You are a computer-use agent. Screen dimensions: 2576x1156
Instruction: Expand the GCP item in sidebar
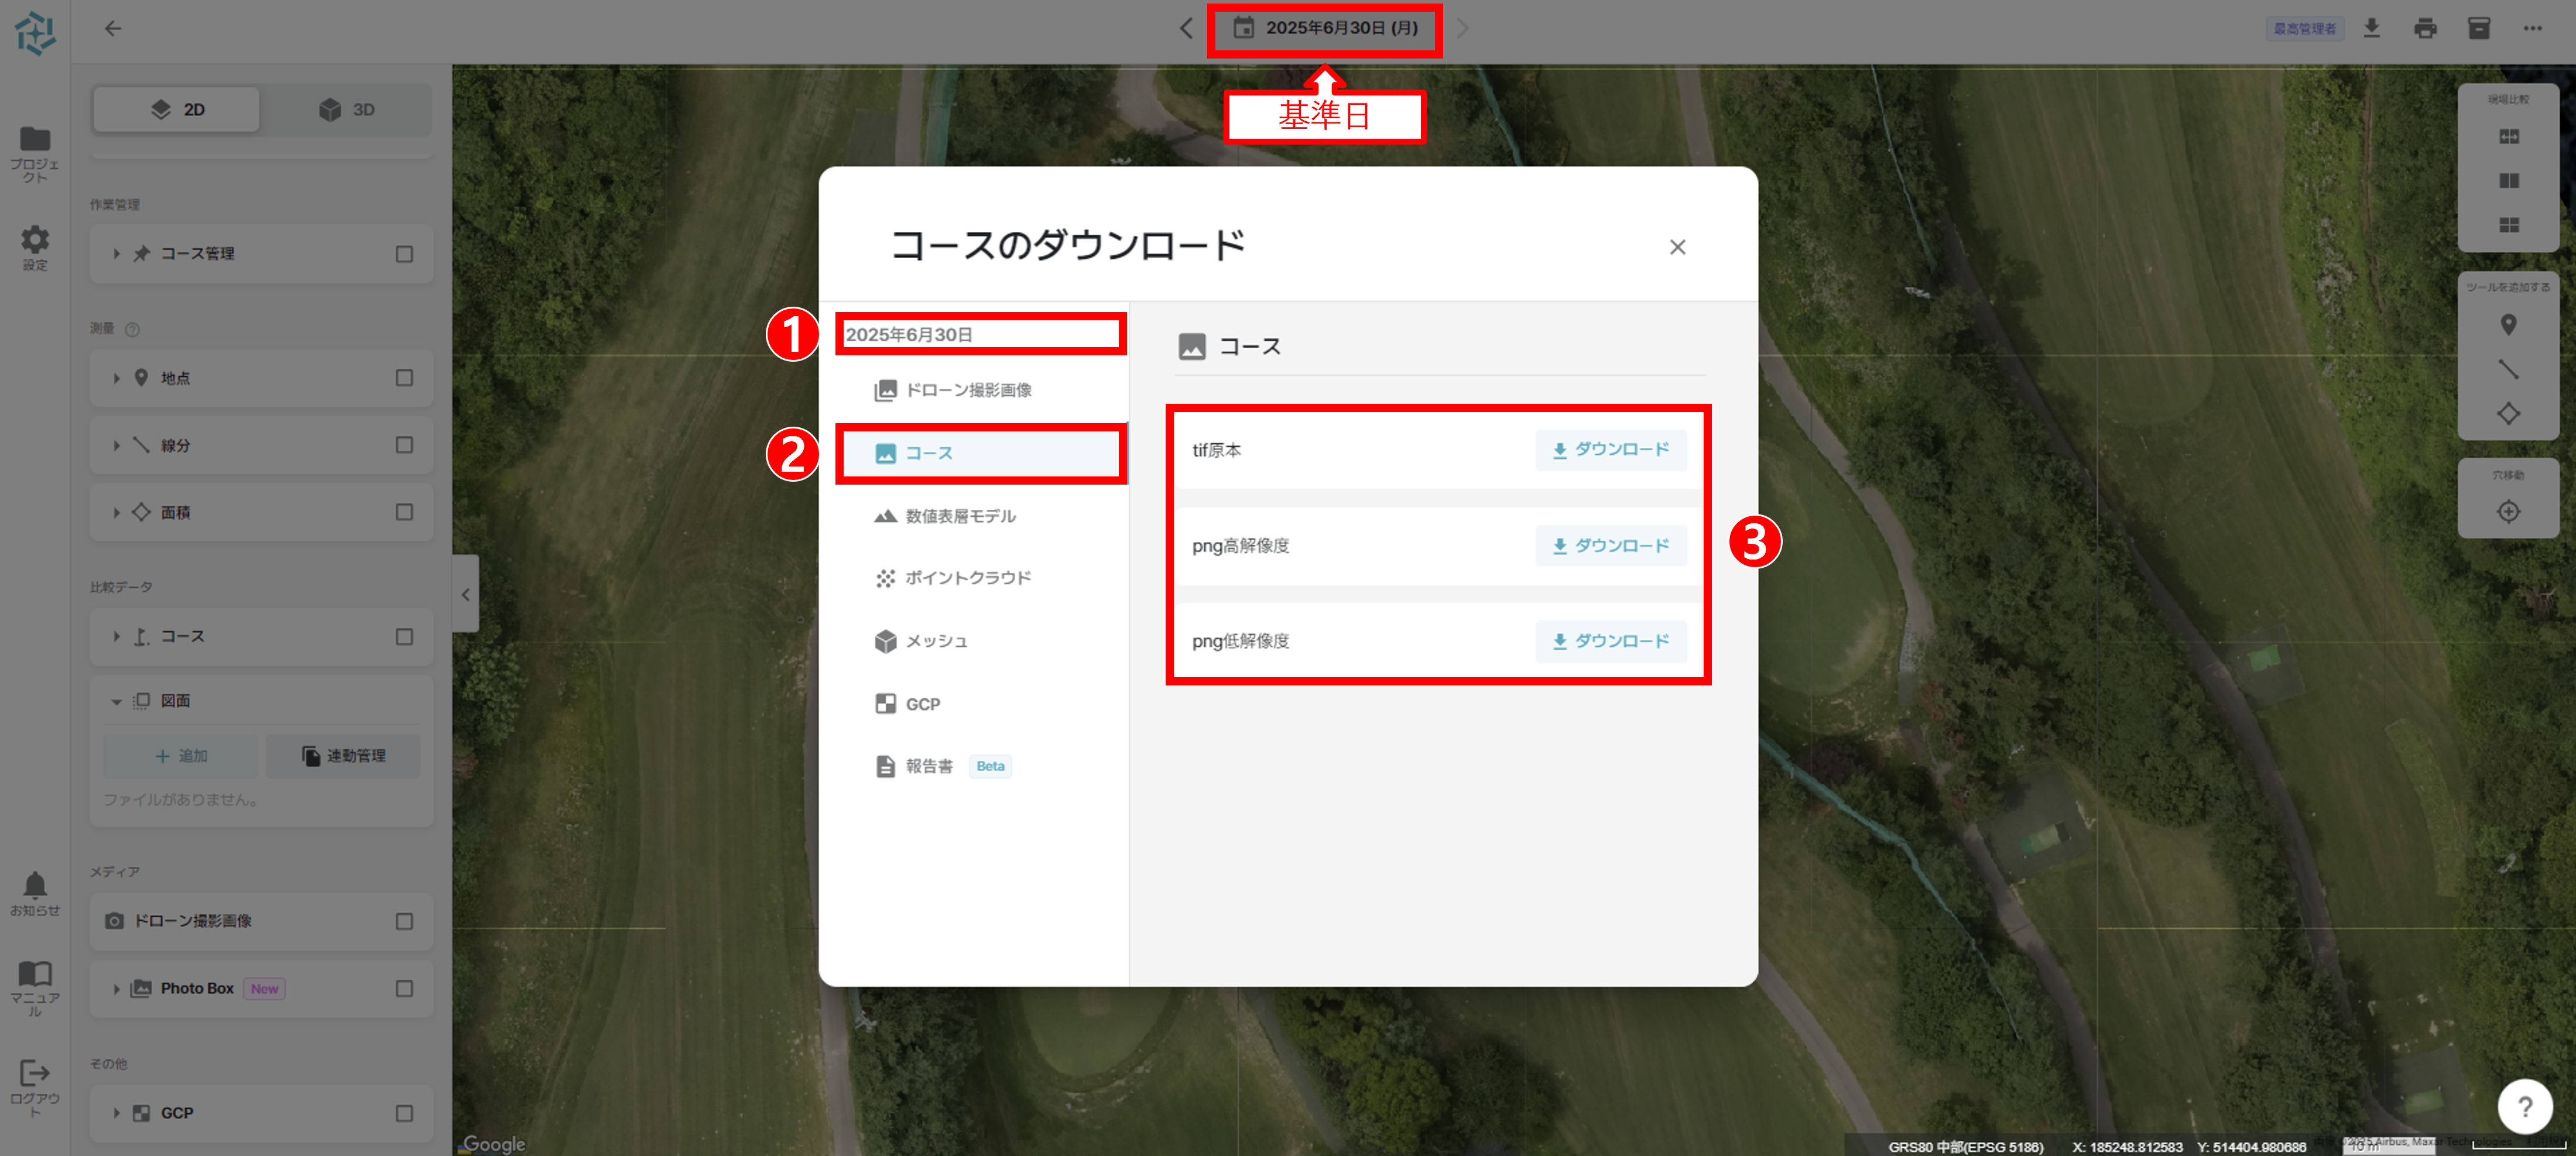pos(116,1113)
